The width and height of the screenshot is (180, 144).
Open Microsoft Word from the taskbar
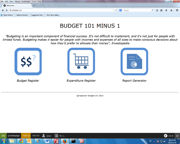[x=47, y=141]
